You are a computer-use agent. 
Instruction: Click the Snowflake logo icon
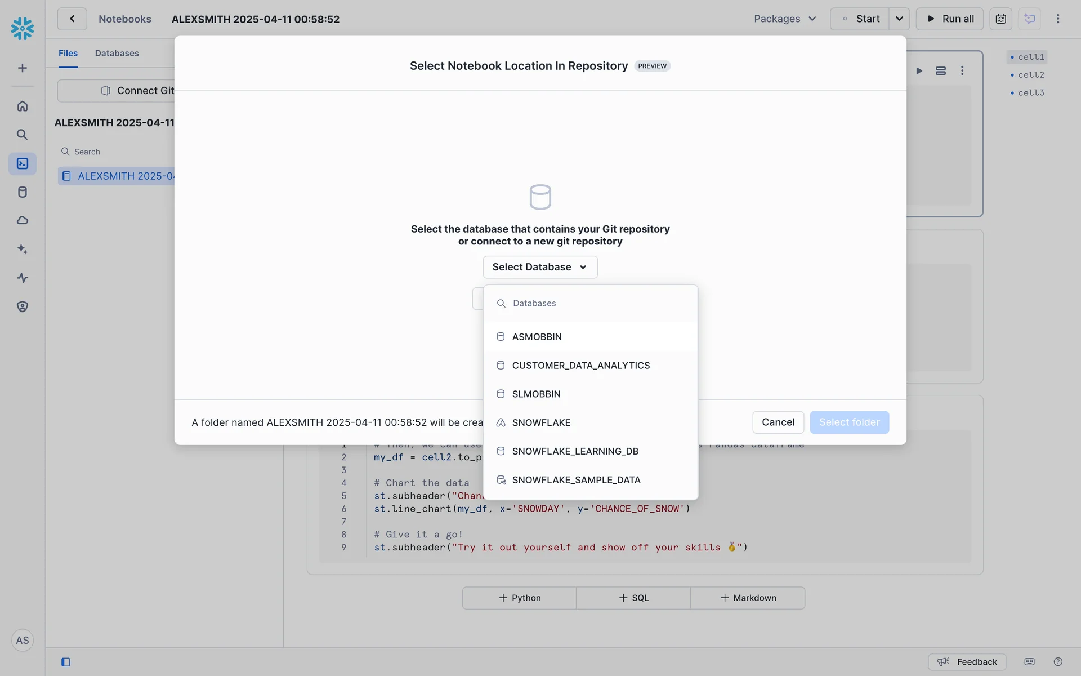click(23, 28)
